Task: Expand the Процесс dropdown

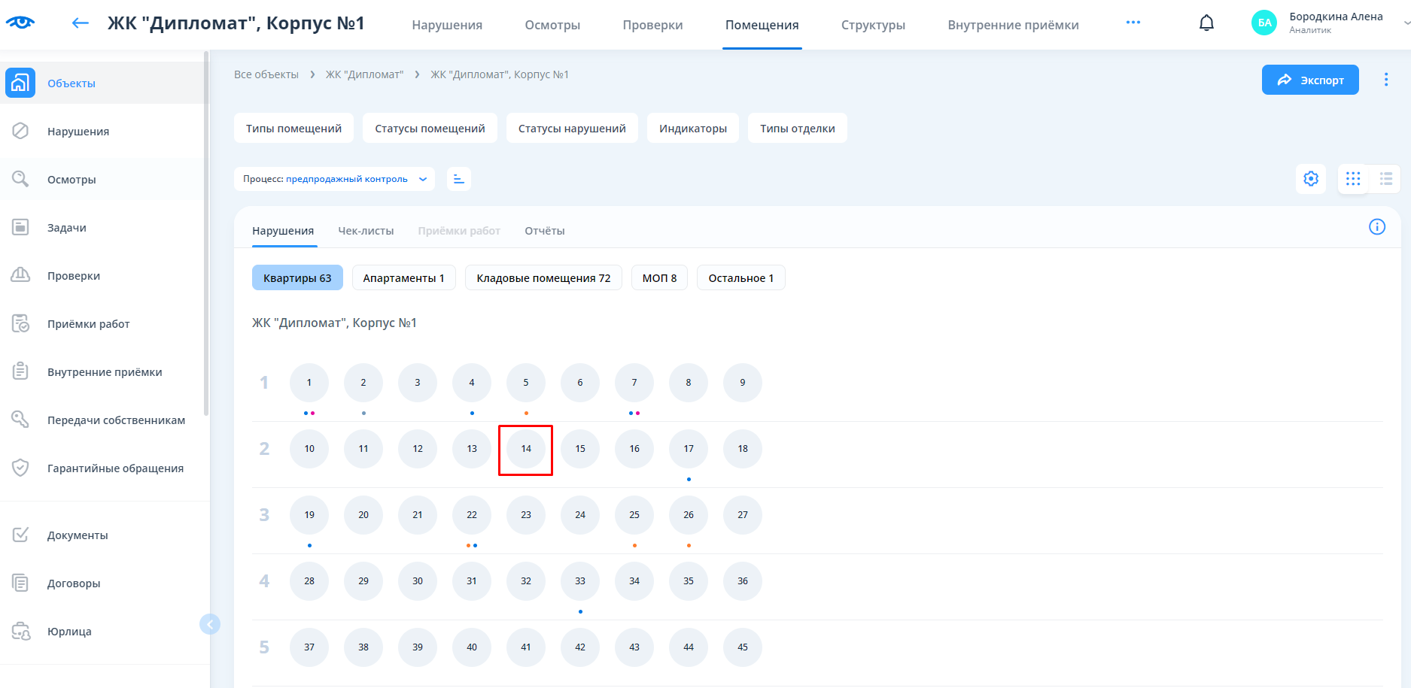Action: [x=334, y=179]
